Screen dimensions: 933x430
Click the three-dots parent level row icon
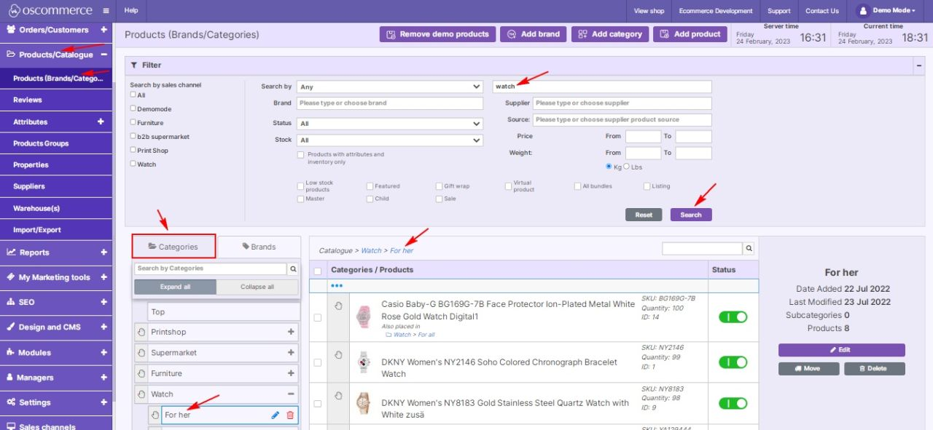tap(337, 286)
